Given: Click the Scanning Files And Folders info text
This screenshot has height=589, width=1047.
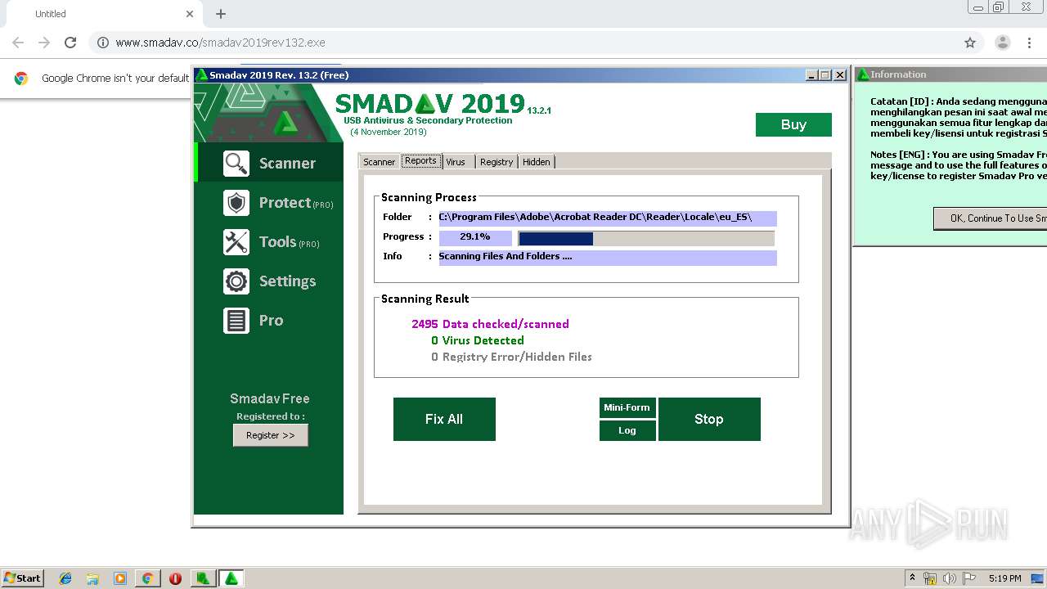Looking at the screenshot, I should [x=608, y=257].
